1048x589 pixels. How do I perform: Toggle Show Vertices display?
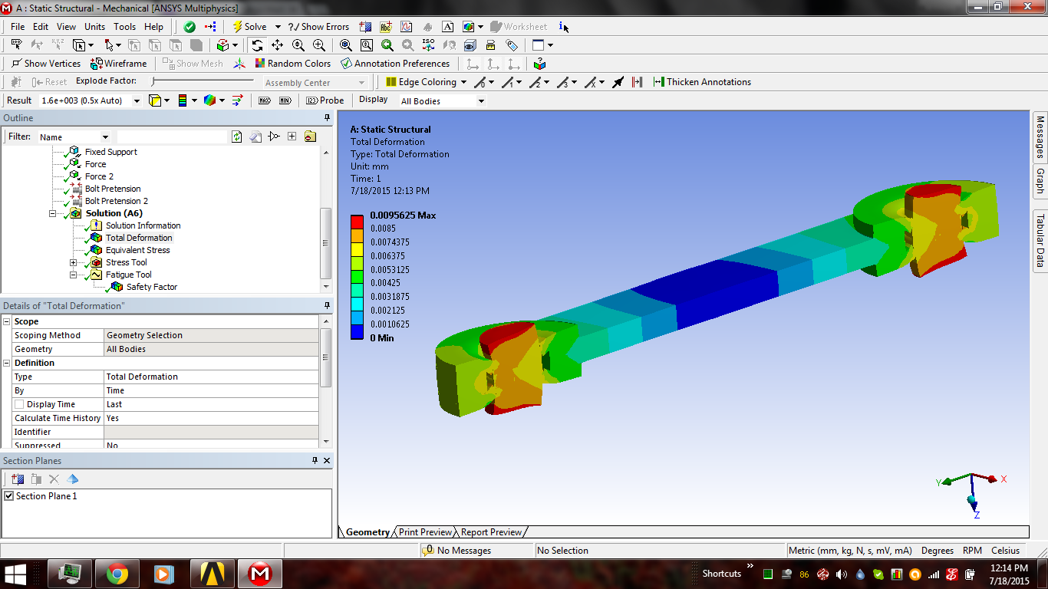[46, 64]
